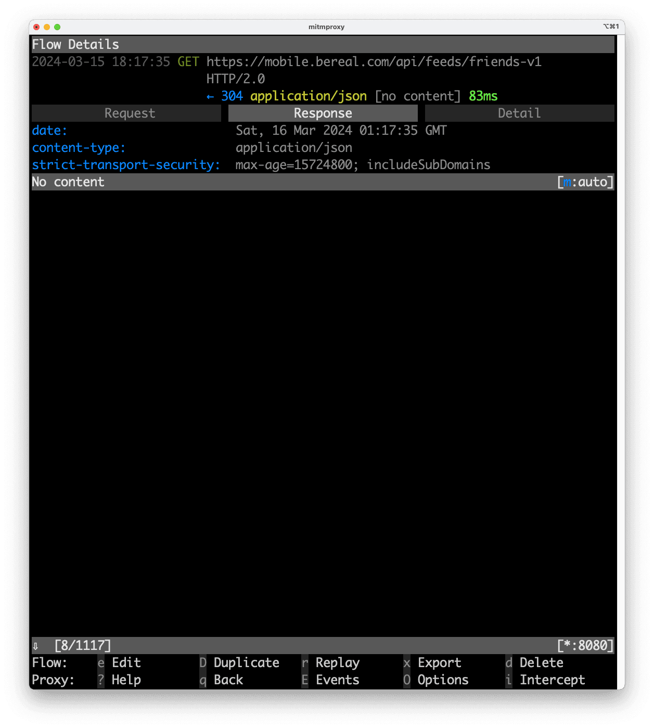Click the Delete flow shortcut
Viewport: 654px width, 728px height.
tap(541, 662)
